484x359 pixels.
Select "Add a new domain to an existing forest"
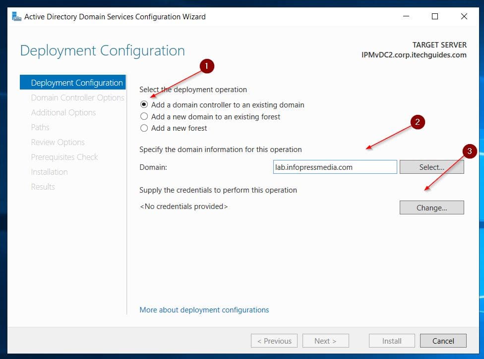[x=144, y=116]
